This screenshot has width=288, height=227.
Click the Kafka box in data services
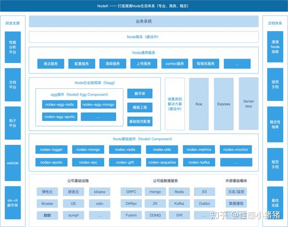click(x=179, y=203)
